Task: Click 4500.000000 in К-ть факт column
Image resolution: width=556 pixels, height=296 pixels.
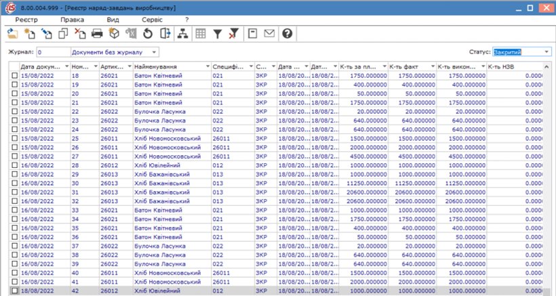Action: pyautogui.click(x=416, y=156)
